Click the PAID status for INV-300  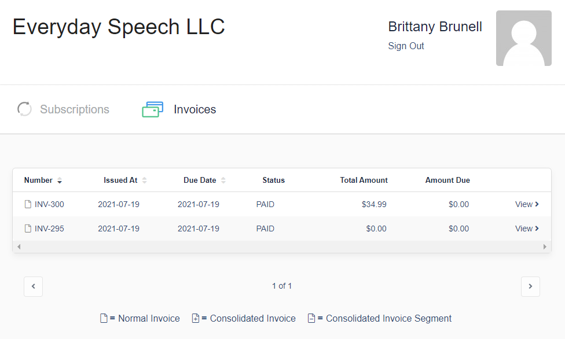265,204
